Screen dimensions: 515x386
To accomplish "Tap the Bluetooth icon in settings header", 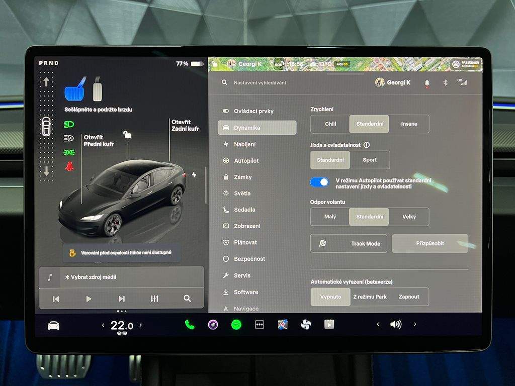I will (x=445, y=82).
